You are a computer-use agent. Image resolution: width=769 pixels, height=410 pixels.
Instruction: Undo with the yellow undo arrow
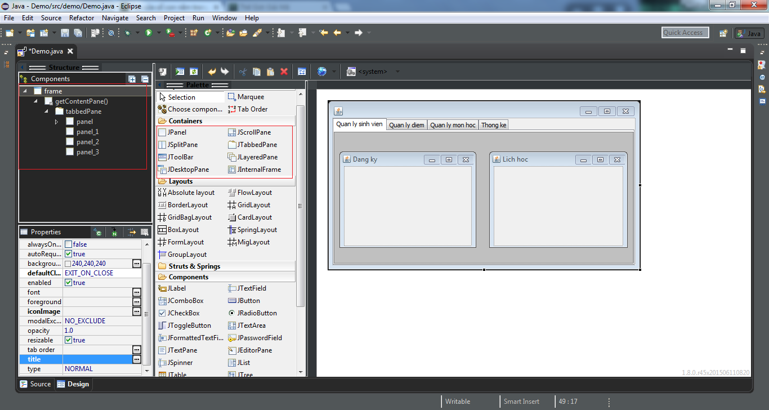[212, 72]
